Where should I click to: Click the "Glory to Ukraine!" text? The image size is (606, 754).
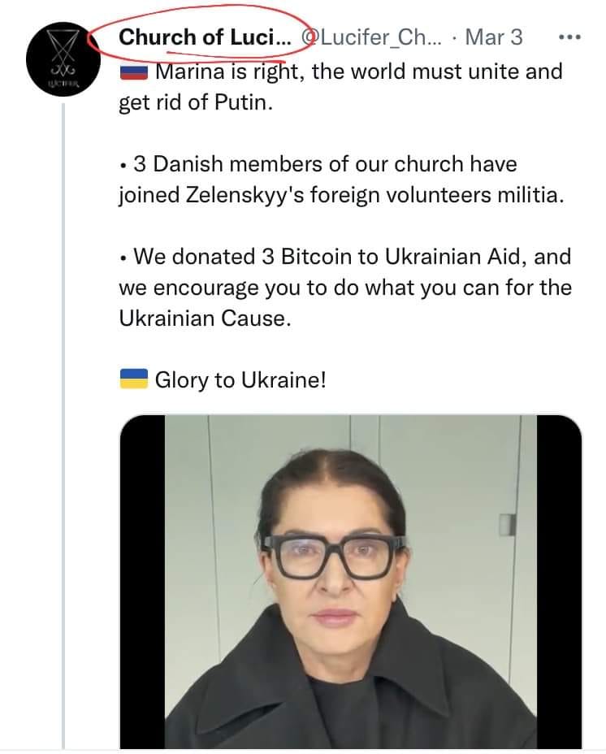coord(240,379)
